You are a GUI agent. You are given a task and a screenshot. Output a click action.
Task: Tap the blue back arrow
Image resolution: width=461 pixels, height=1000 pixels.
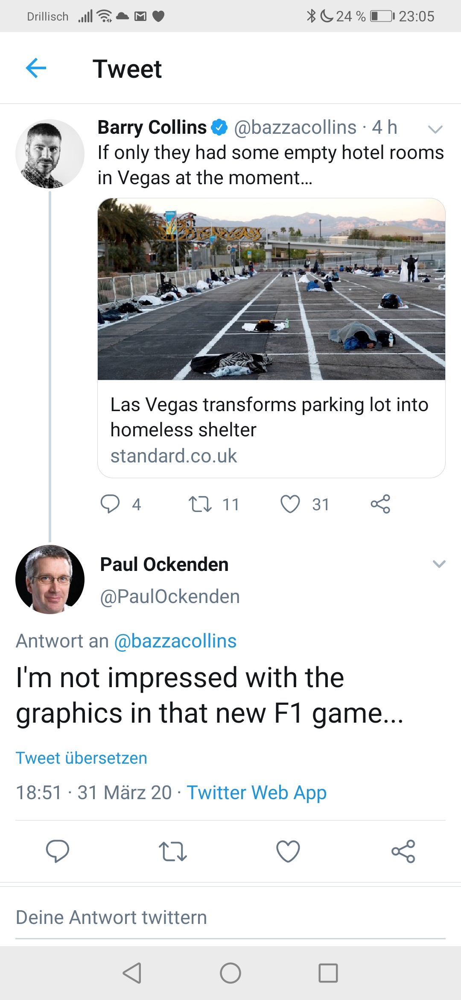pos(36,68)
